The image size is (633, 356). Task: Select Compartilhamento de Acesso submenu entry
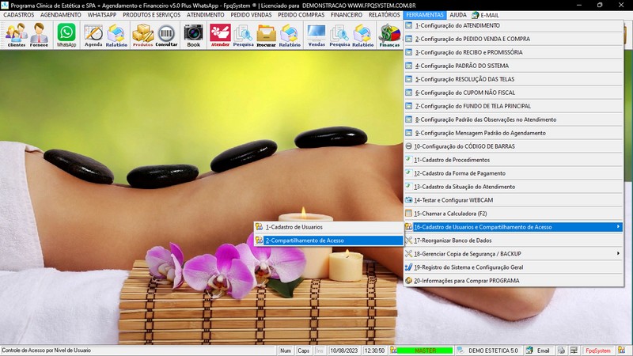click(x=327, y=240)
